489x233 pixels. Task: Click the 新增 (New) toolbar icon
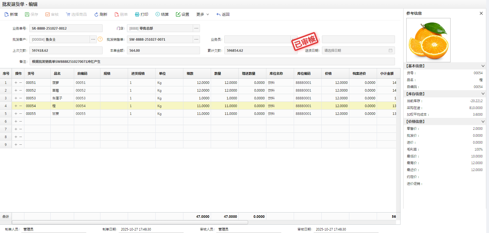point(7,14)
